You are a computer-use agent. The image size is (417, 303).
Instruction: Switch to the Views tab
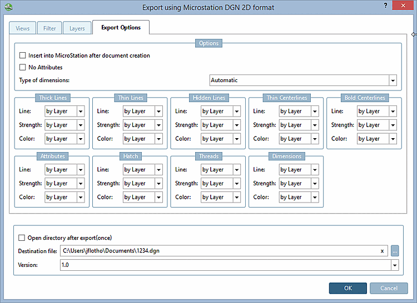pyautogui.click(x=23, y=28)
